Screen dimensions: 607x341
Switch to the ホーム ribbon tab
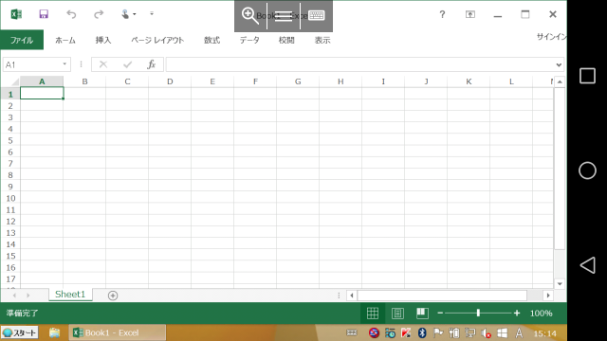[x=65, y=40]
